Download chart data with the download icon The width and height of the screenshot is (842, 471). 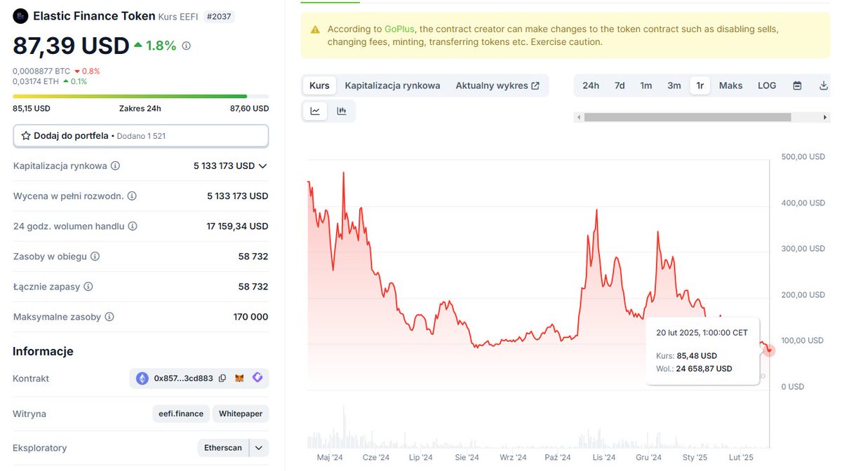coord(824,86)
